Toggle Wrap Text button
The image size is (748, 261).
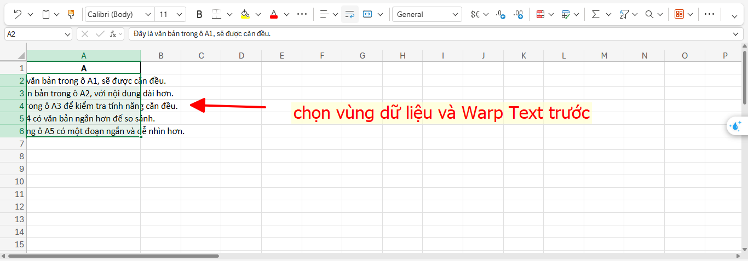[x=349, y=14]
